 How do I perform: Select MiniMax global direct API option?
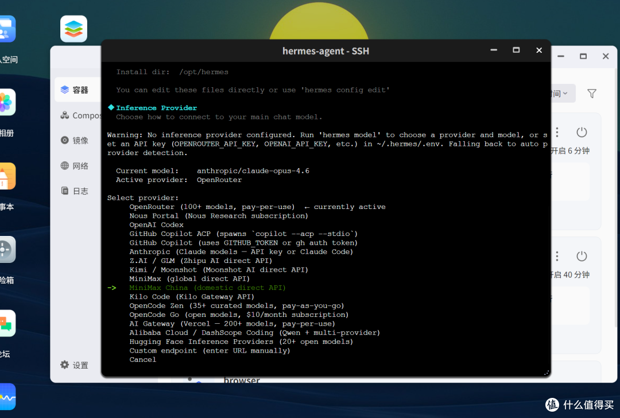(189, 279)
